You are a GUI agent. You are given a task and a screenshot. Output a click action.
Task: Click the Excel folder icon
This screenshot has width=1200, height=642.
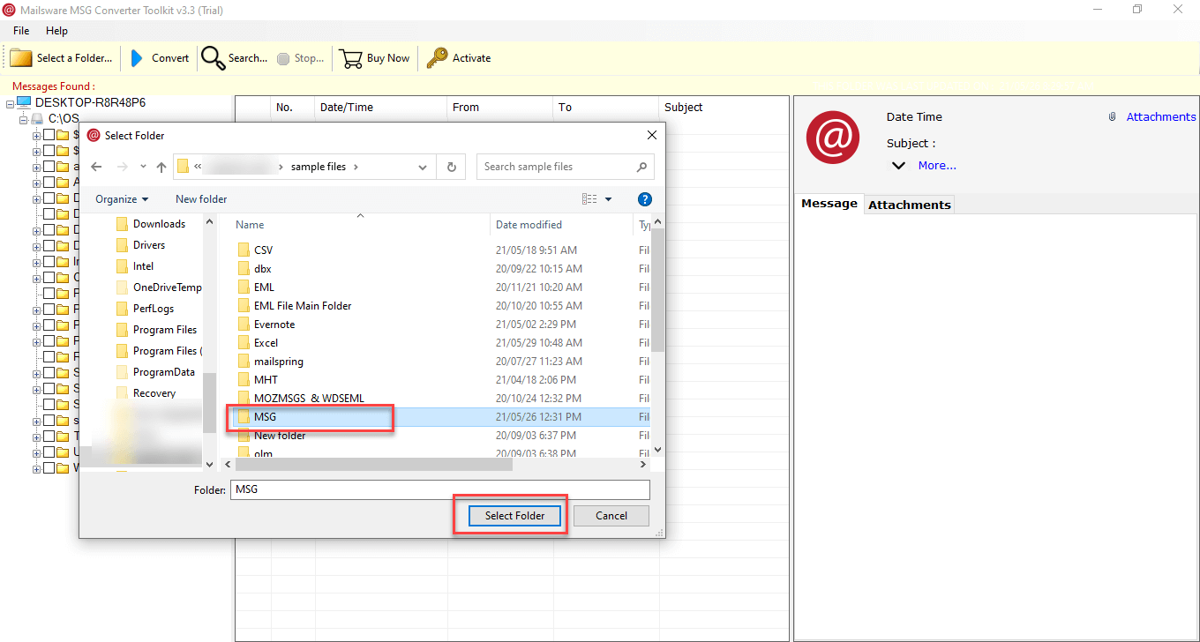(x=244, y=343)
